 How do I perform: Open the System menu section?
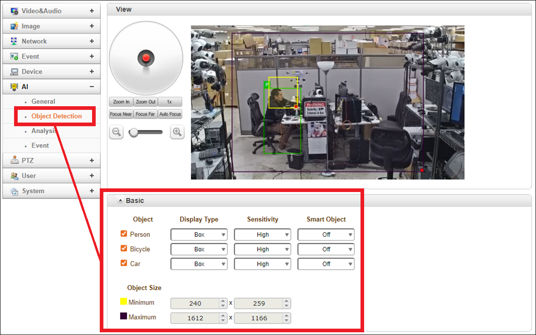pyautogui.click(x=52, y=191)
